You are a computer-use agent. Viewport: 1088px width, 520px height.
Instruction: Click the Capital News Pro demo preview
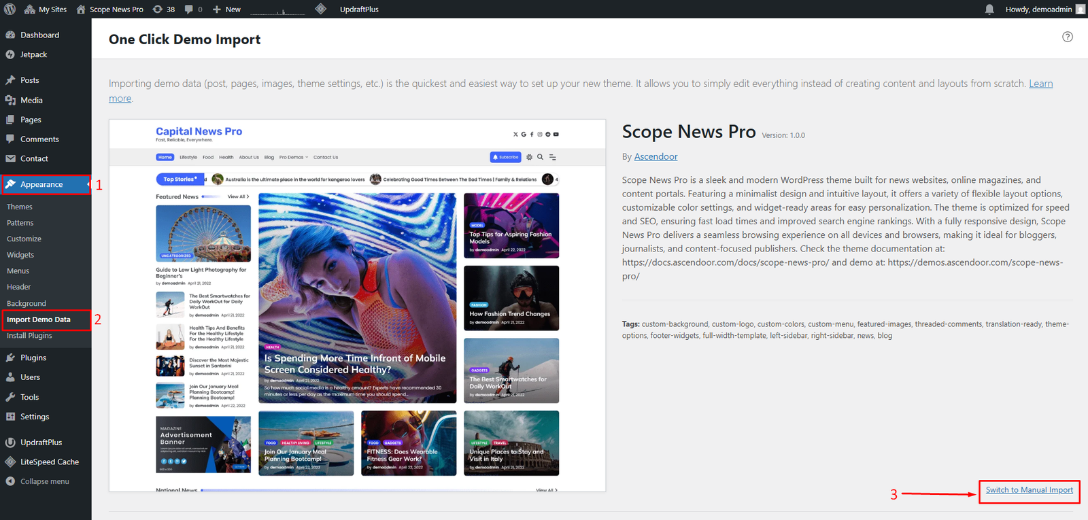(x=357, y=306)
